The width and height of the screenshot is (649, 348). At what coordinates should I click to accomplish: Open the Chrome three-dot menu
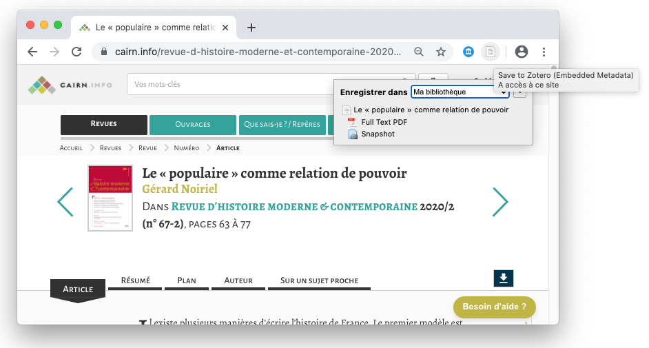[x=544, y=52]
